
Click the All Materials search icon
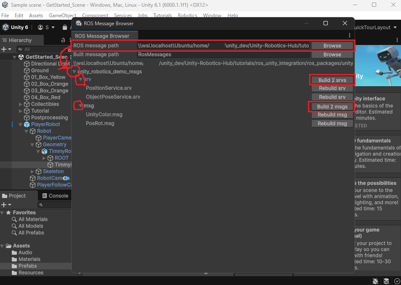pyautogui.click(x=14, y=219)
